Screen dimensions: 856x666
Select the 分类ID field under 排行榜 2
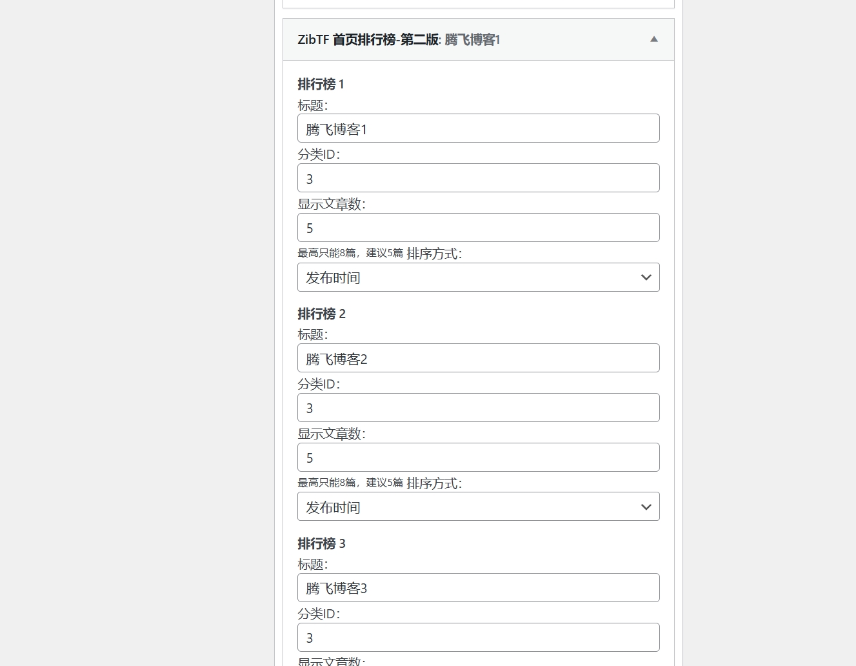(x=478, y=407)
